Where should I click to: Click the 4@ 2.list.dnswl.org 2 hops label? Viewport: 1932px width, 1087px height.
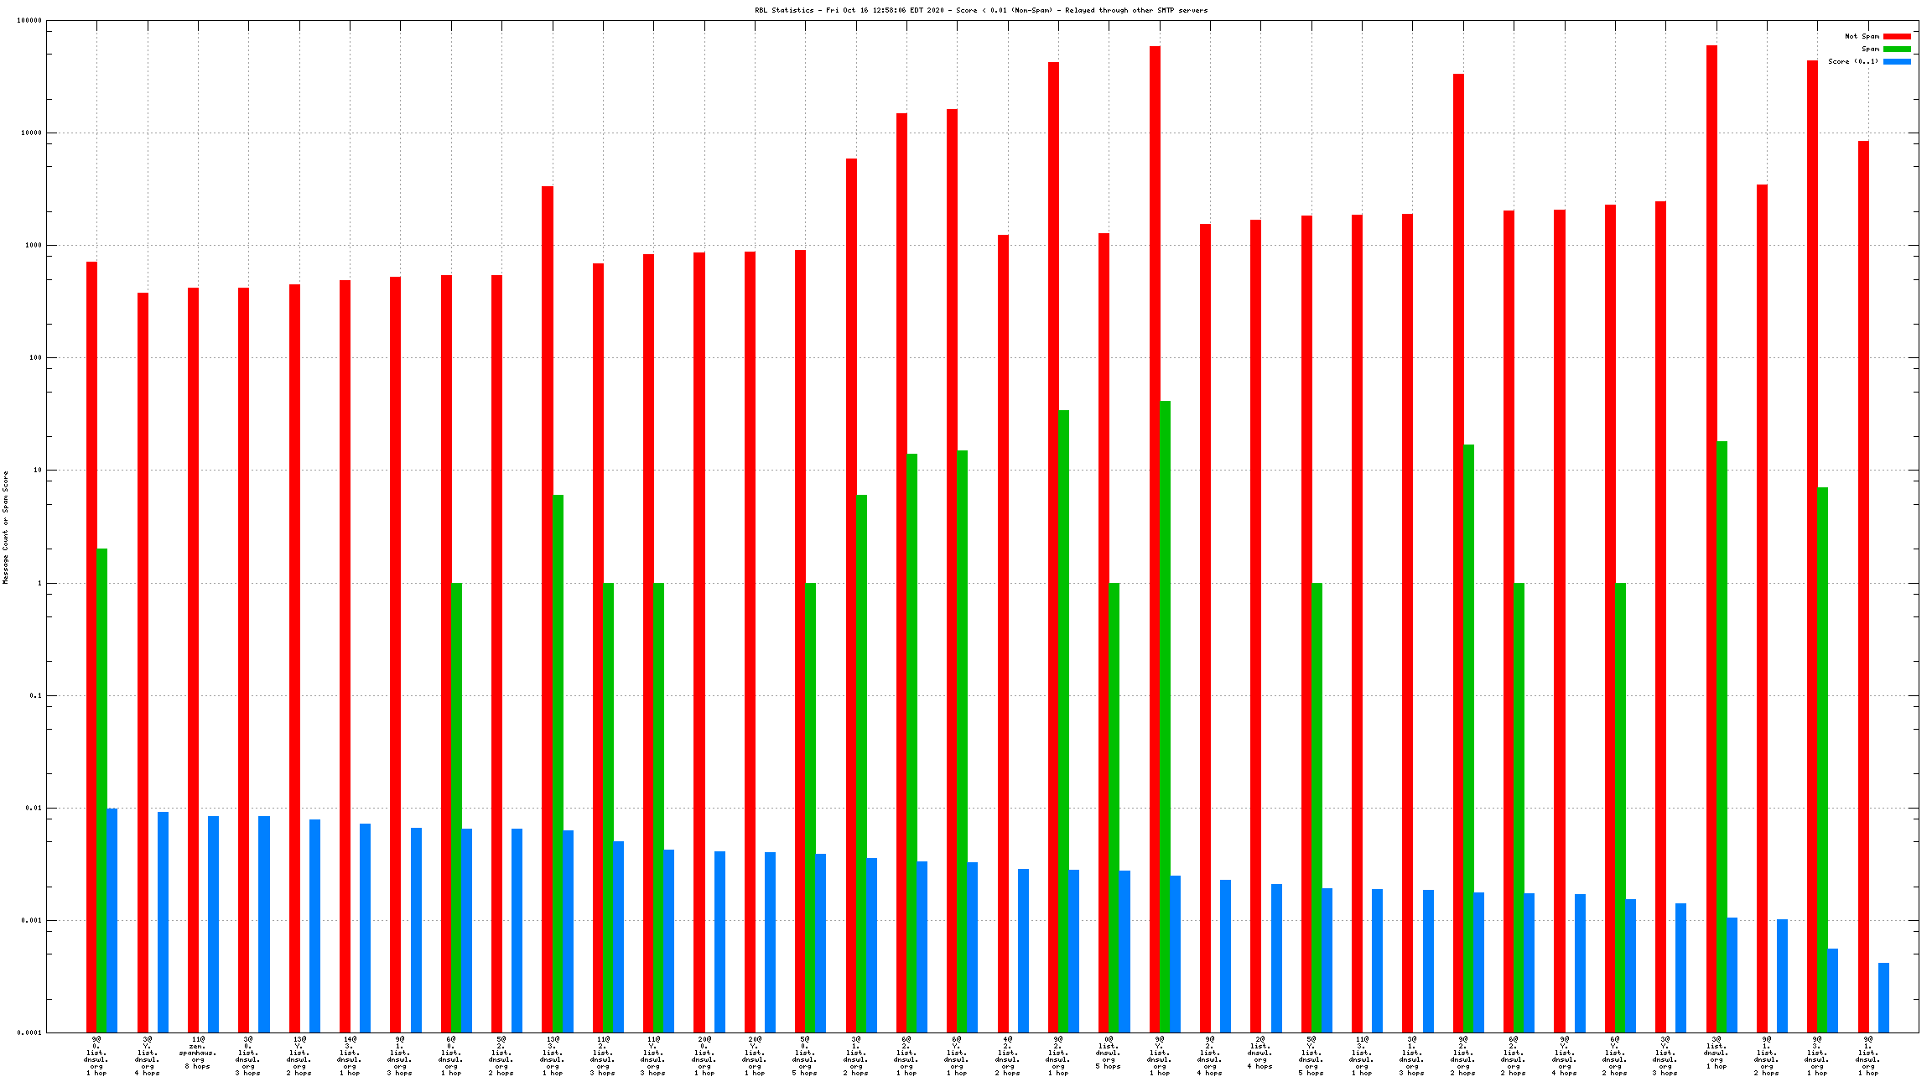tap(1007, 1056)
